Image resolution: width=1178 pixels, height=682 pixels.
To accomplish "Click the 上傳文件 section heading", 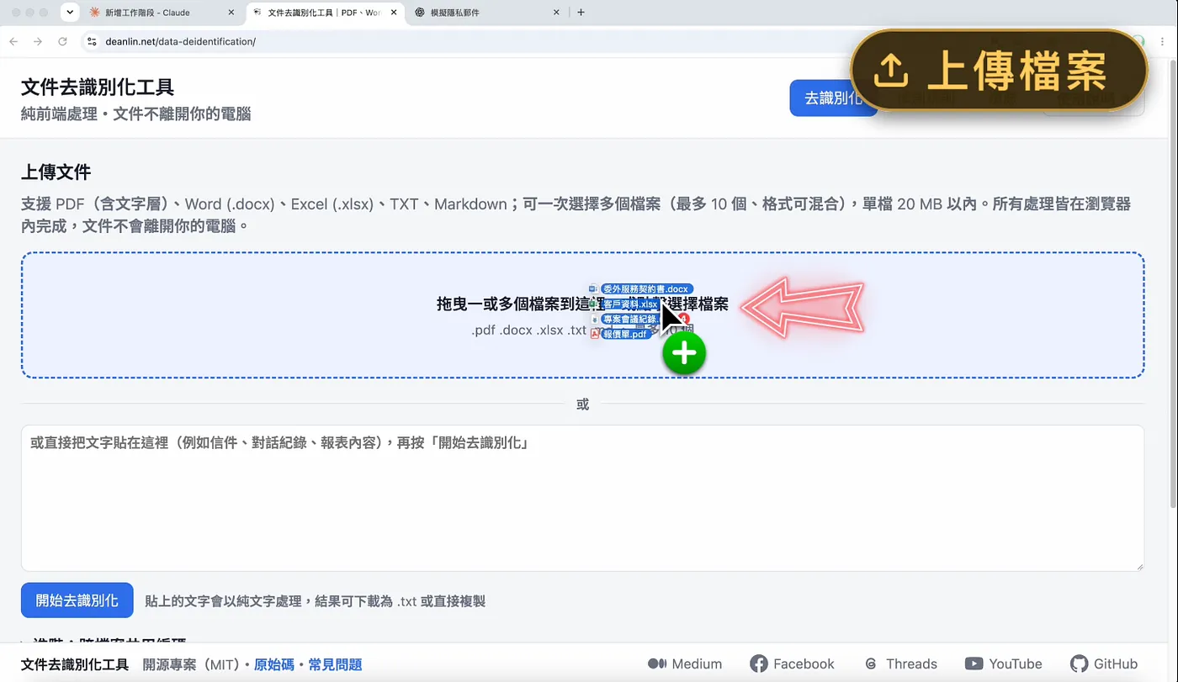I will [56, 172].
